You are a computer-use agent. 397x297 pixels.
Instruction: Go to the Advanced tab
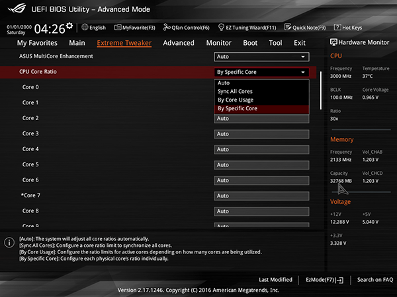click(179, 43)
